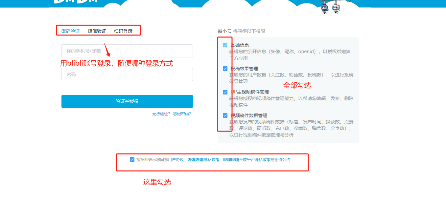Open the 无法验证? link
This screenshot has width=446, height=208.
(x=161, y=114)
